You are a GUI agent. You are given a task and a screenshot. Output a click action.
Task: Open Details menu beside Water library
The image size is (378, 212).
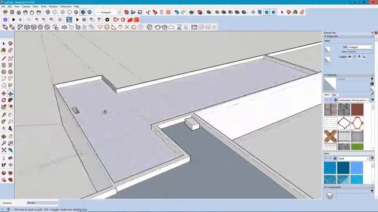pyautogui.click(x=372, y=158)
